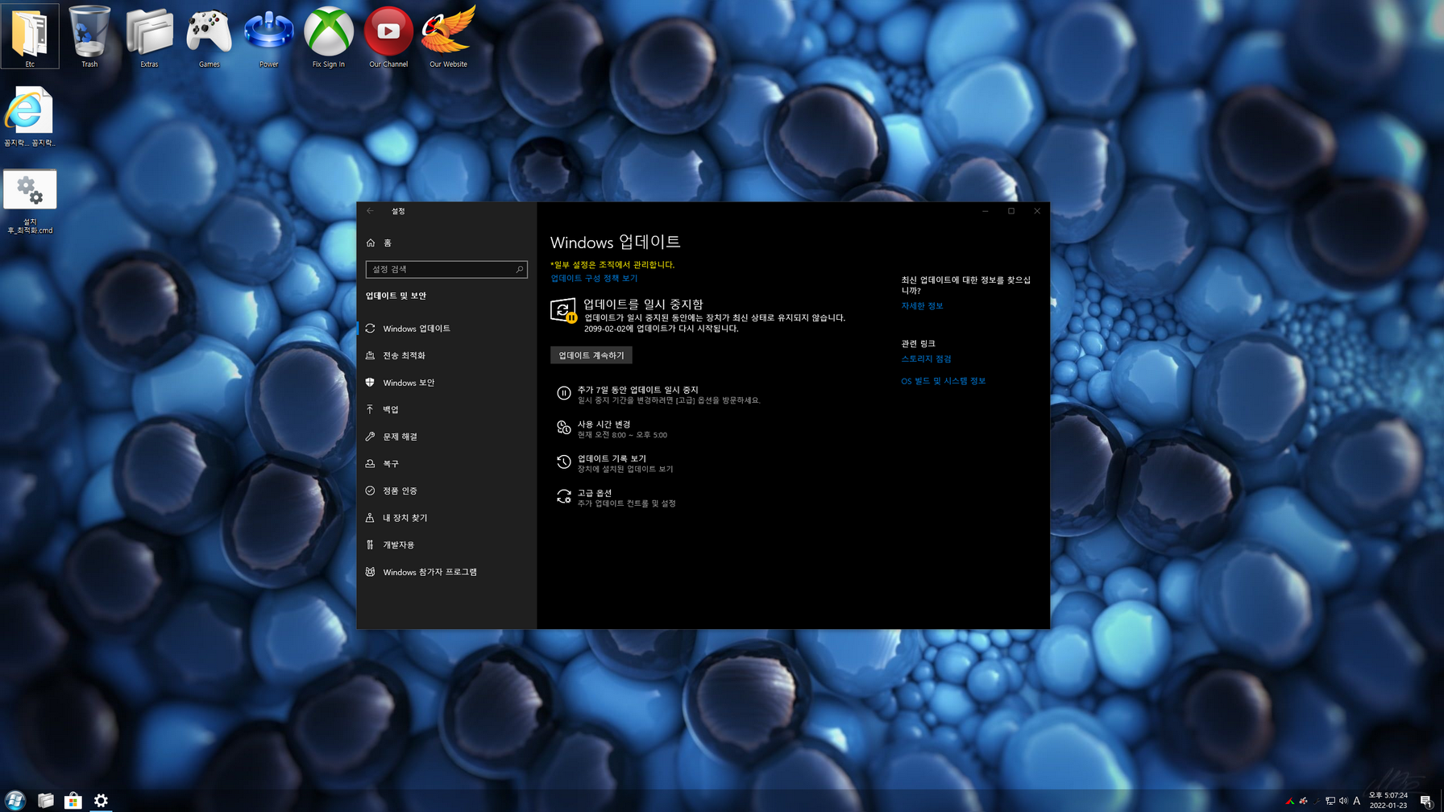Select 개발자용 in sidebar

tap(446, 545)
